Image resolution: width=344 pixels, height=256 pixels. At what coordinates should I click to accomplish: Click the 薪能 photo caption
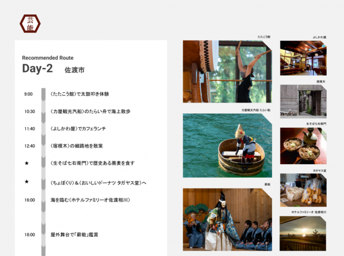[x=268, y=185]
